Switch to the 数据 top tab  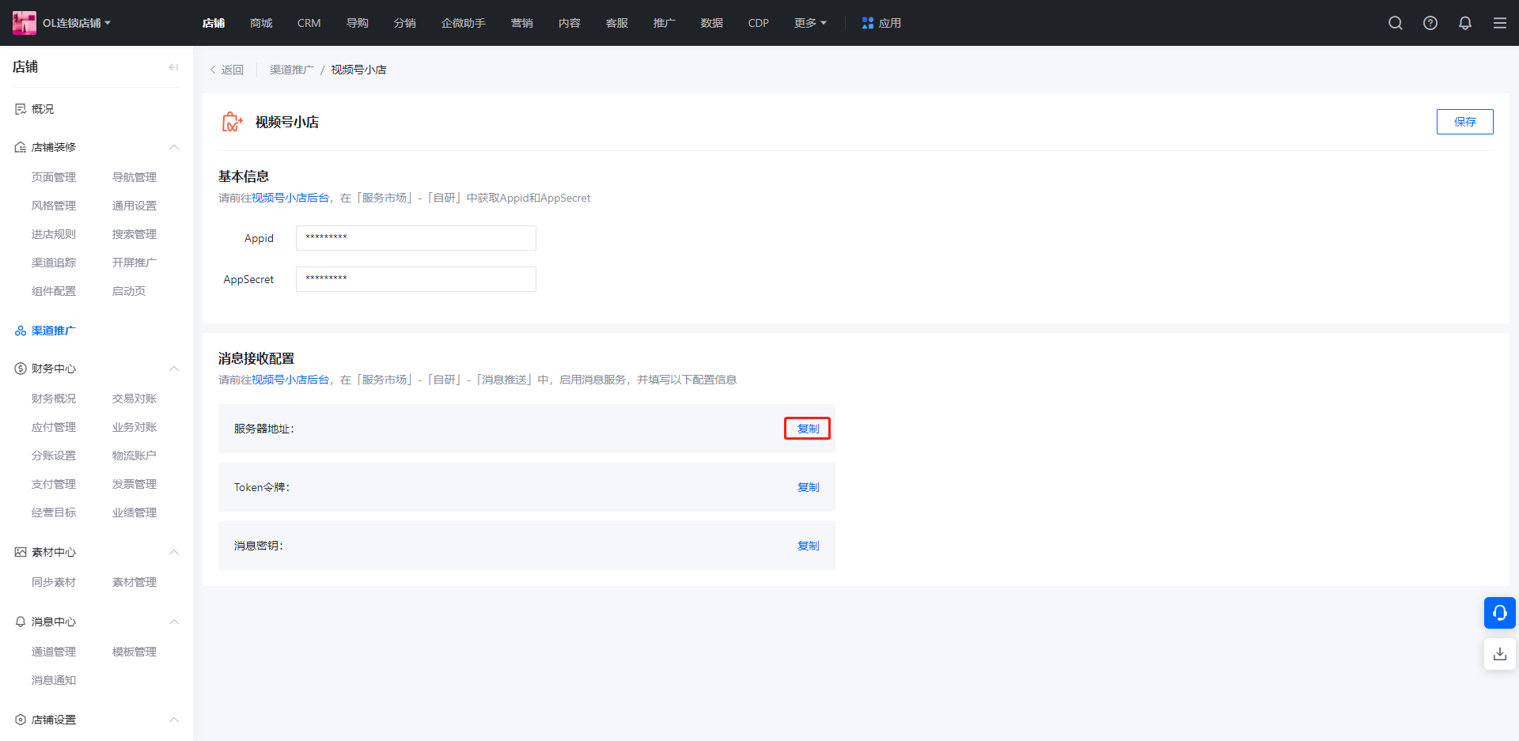point(712,23)
